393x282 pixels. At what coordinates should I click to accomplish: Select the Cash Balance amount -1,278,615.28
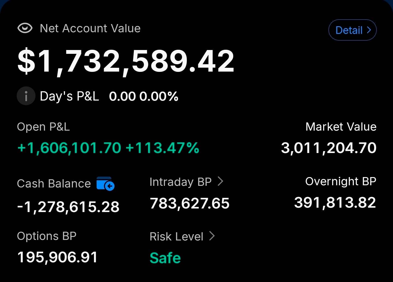pos(68,207)
